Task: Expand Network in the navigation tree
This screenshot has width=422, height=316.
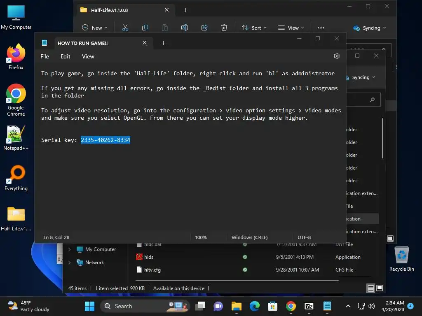Action: [x=69, y=263]
